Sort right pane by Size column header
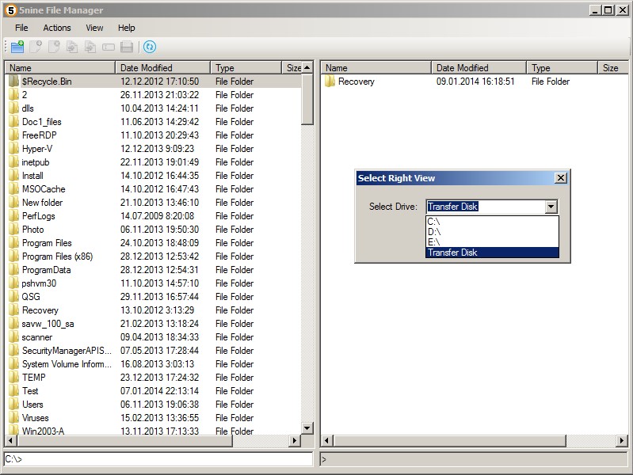This screenshot has height=475, width=633. [x=612, y=68]
